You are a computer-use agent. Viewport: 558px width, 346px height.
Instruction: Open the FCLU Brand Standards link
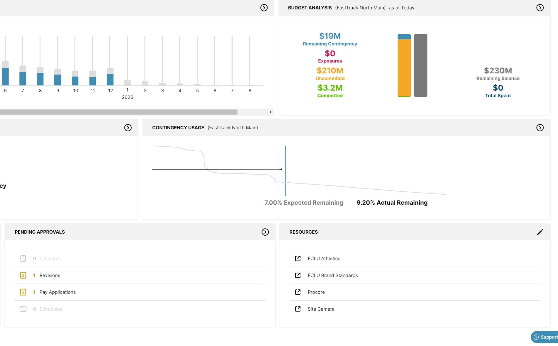point(333,275)
